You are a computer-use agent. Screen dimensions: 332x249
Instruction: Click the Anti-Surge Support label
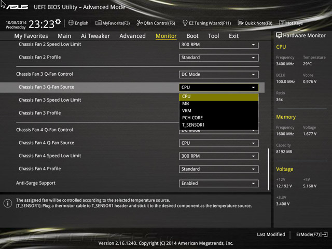click(36, 183)
